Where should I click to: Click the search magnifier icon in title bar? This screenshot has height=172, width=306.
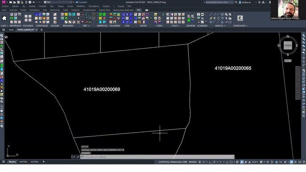[x=236, y=2]
